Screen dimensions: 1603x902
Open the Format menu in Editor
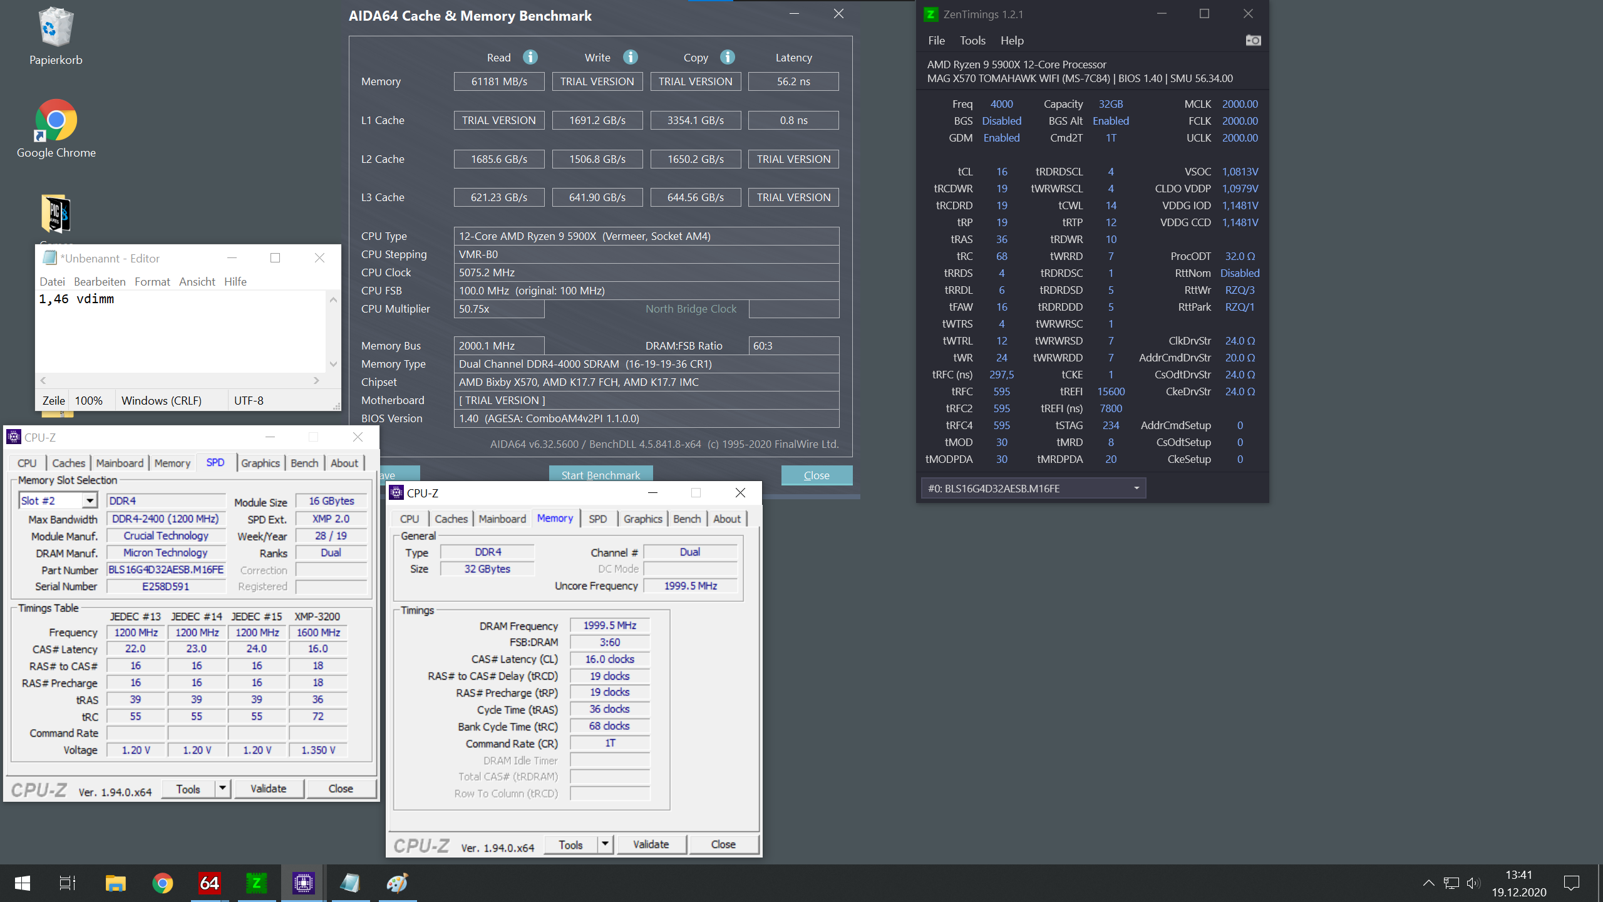coord(152,282)
